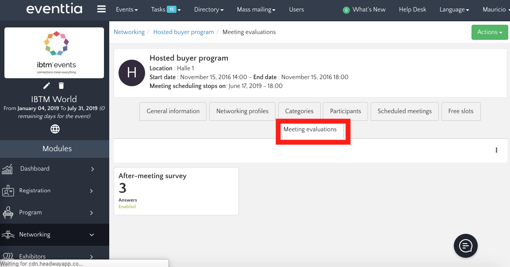The height and width of the screenshot is (267, 510).
Task: Open the chat support bubble
Action: pos(466,245)
